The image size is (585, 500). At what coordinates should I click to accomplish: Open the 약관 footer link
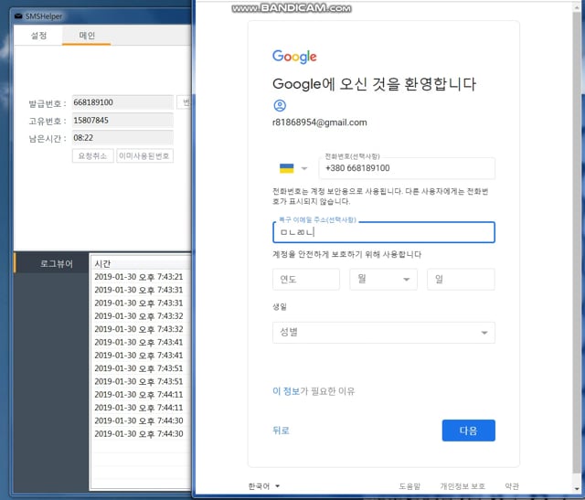click(512, 485)
